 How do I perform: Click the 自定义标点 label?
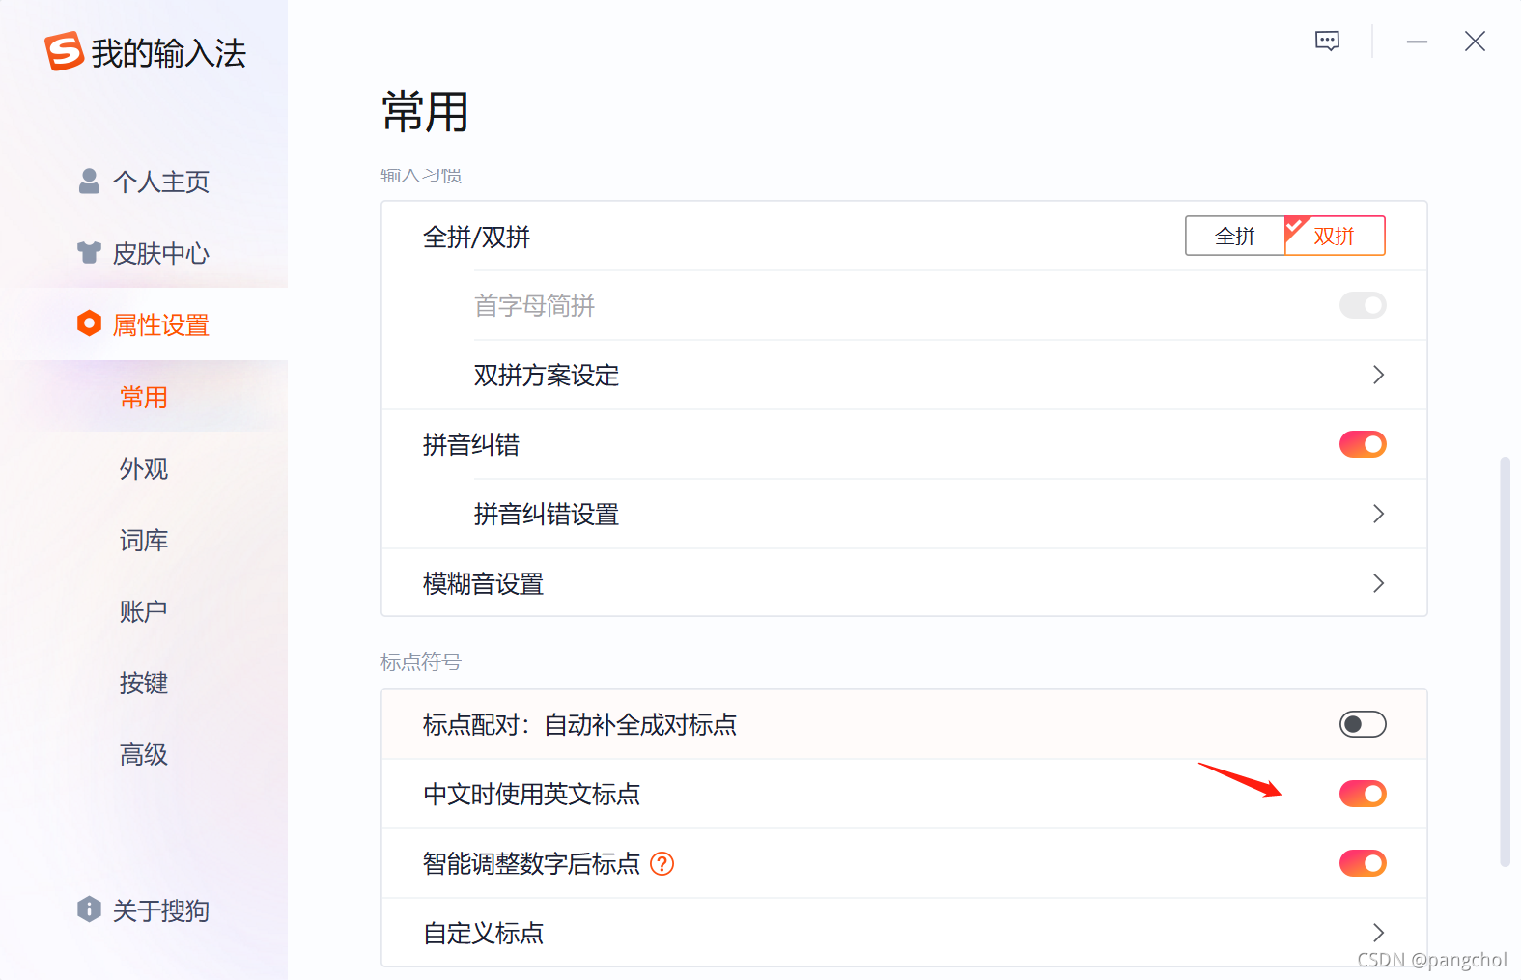[484, 933]
